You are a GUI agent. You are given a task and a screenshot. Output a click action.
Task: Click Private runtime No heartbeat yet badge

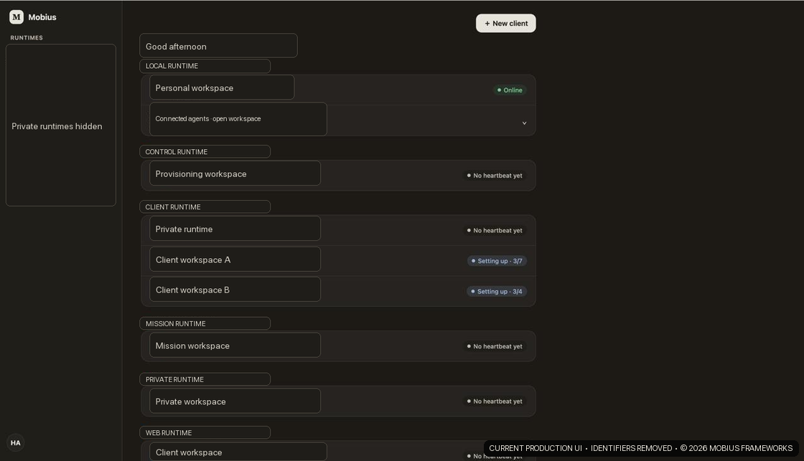pos(495,231)
